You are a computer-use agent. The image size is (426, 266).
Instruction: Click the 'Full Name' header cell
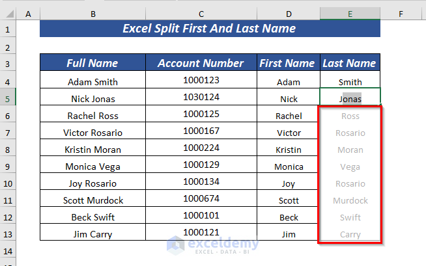coord(92,63)
